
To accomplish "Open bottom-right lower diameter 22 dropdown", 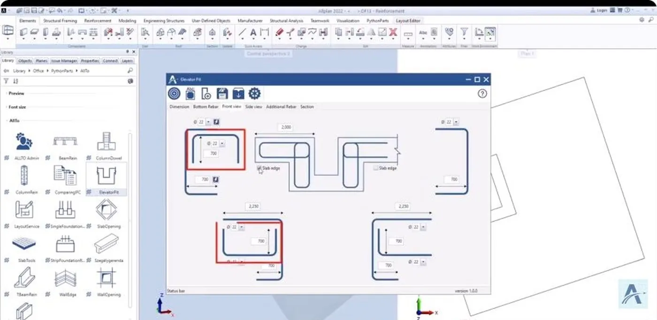I will coord(423,262).
